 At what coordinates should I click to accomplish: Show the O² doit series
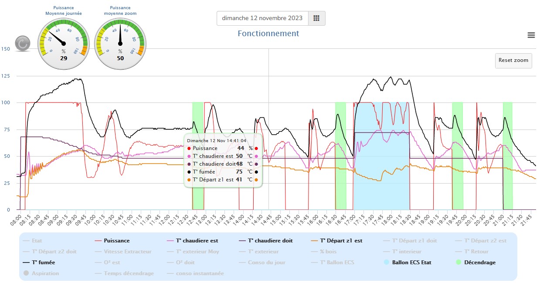181,263
